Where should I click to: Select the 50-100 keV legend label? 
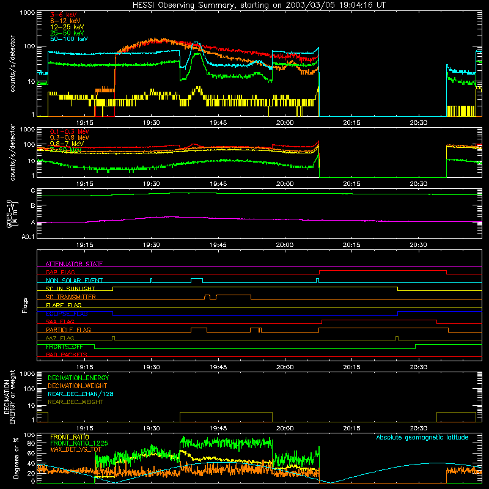[69, 39]
